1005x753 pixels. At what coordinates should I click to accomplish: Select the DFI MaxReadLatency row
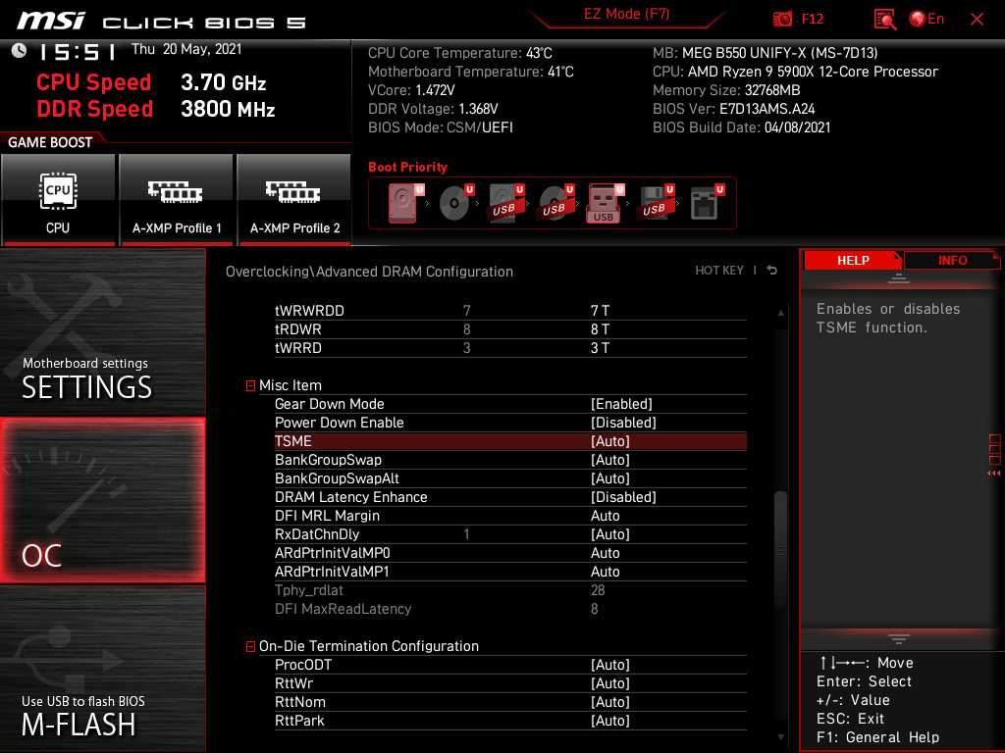point(510,608)
